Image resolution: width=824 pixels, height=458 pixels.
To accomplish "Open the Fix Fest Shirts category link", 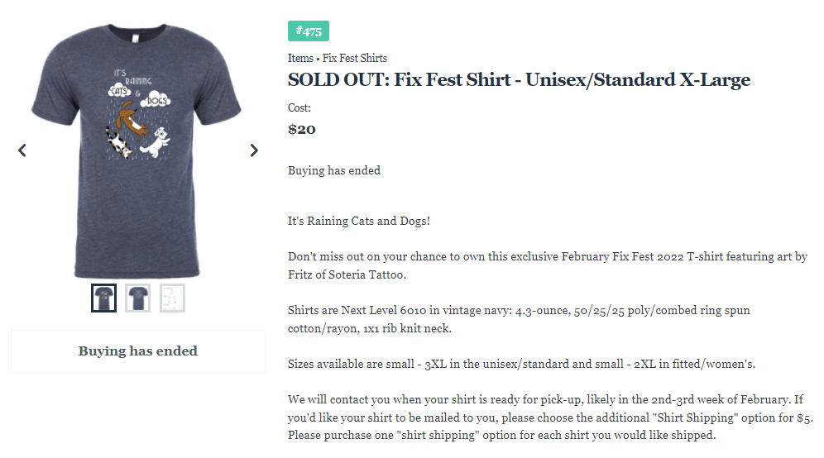I will (x=355, y=59).
